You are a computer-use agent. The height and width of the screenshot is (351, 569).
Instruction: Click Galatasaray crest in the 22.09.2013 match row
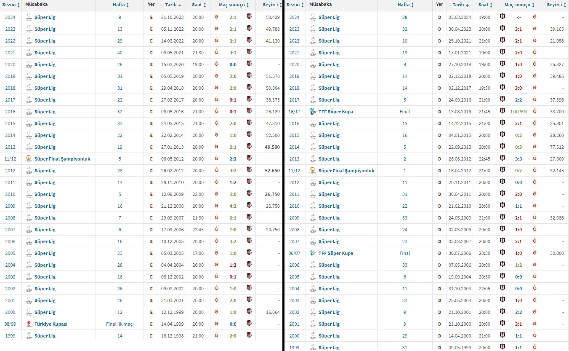534,147
